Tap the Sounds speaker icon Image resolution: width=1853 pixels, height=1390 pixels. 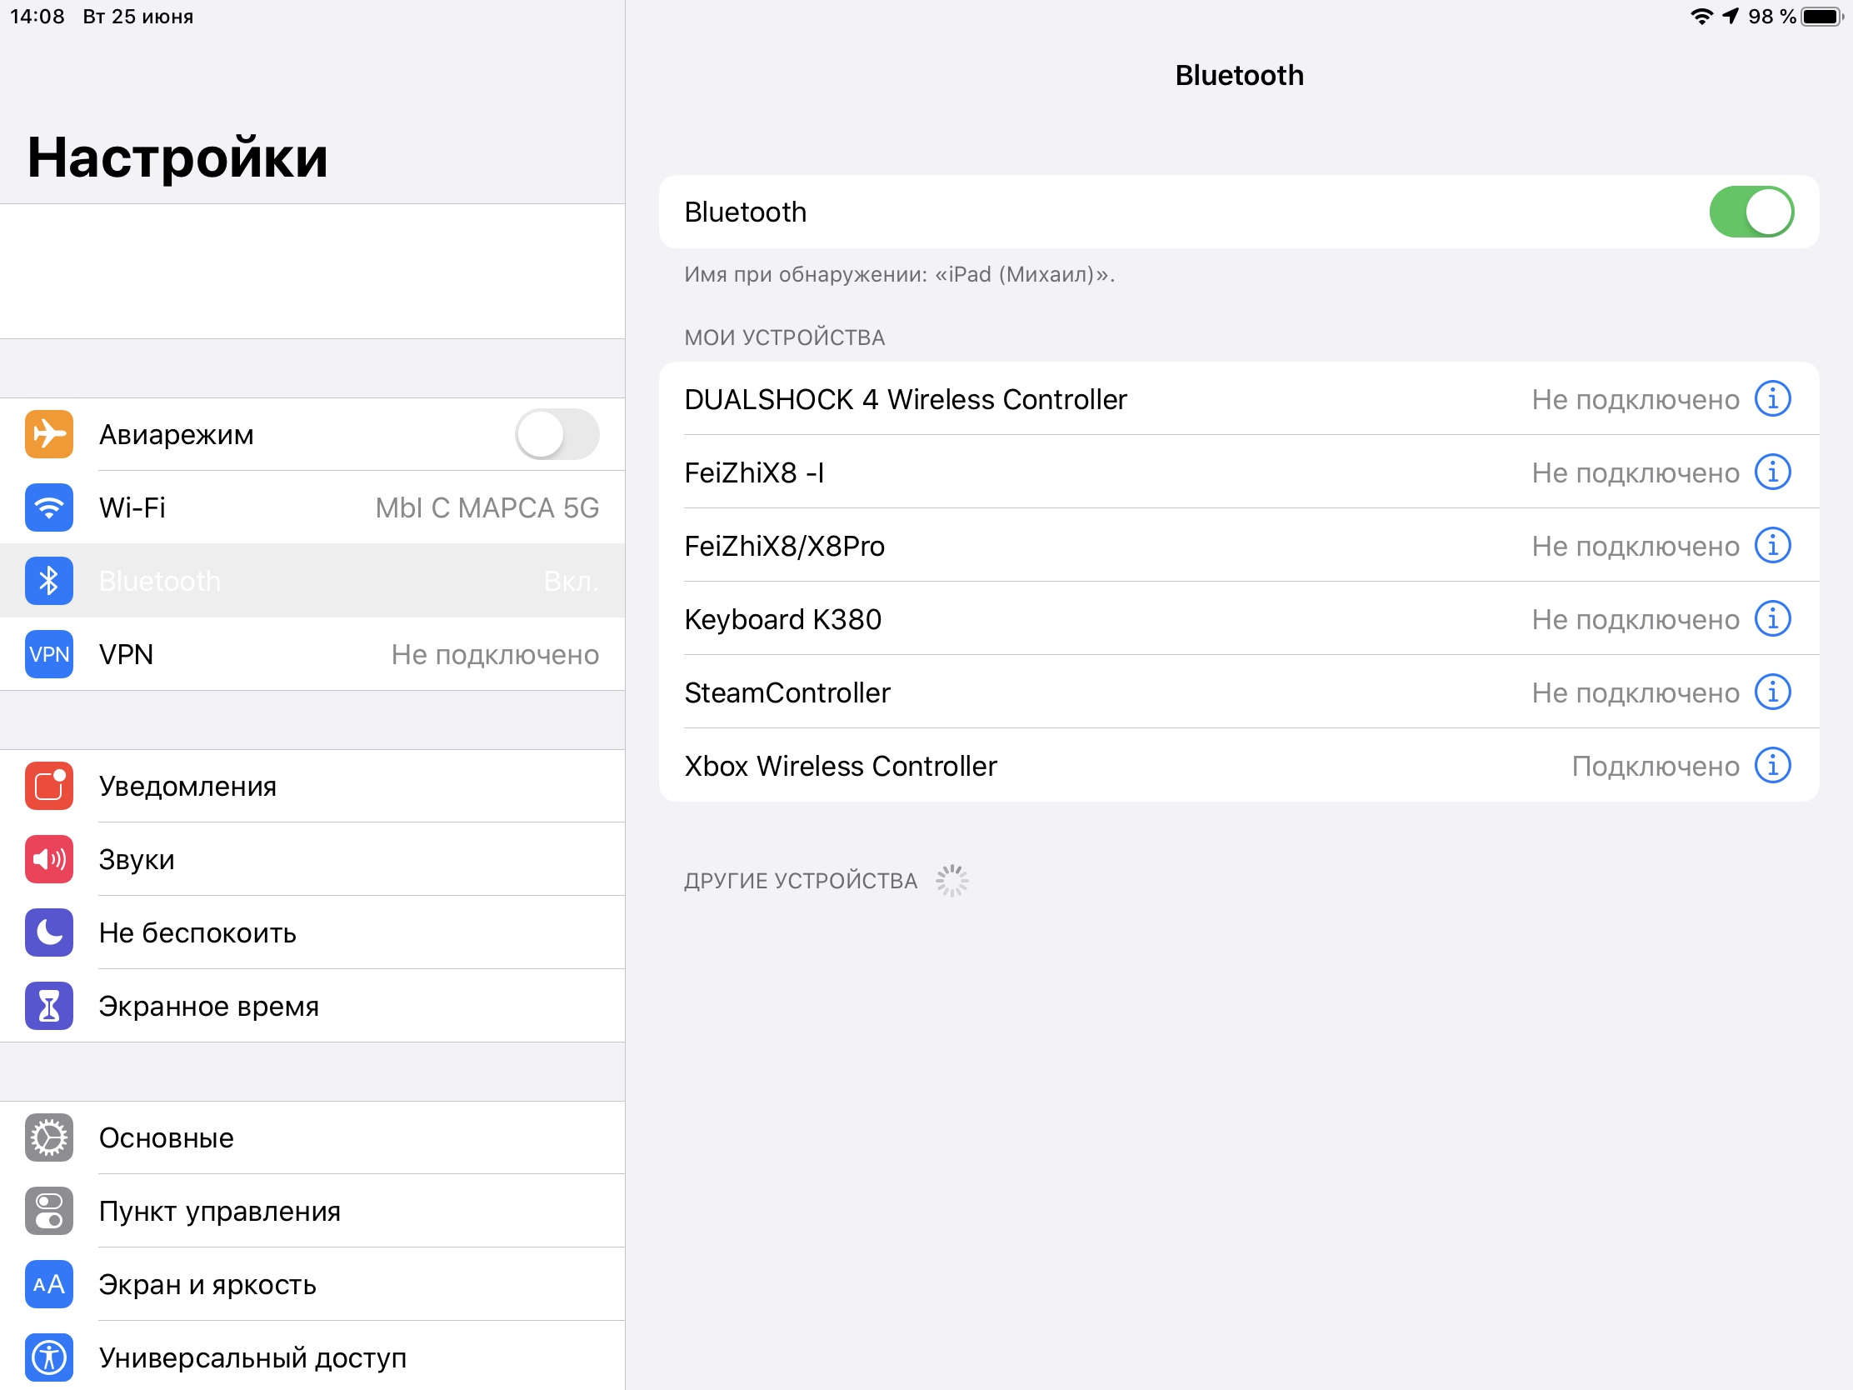pyautogui.click(x=48, y=860)
